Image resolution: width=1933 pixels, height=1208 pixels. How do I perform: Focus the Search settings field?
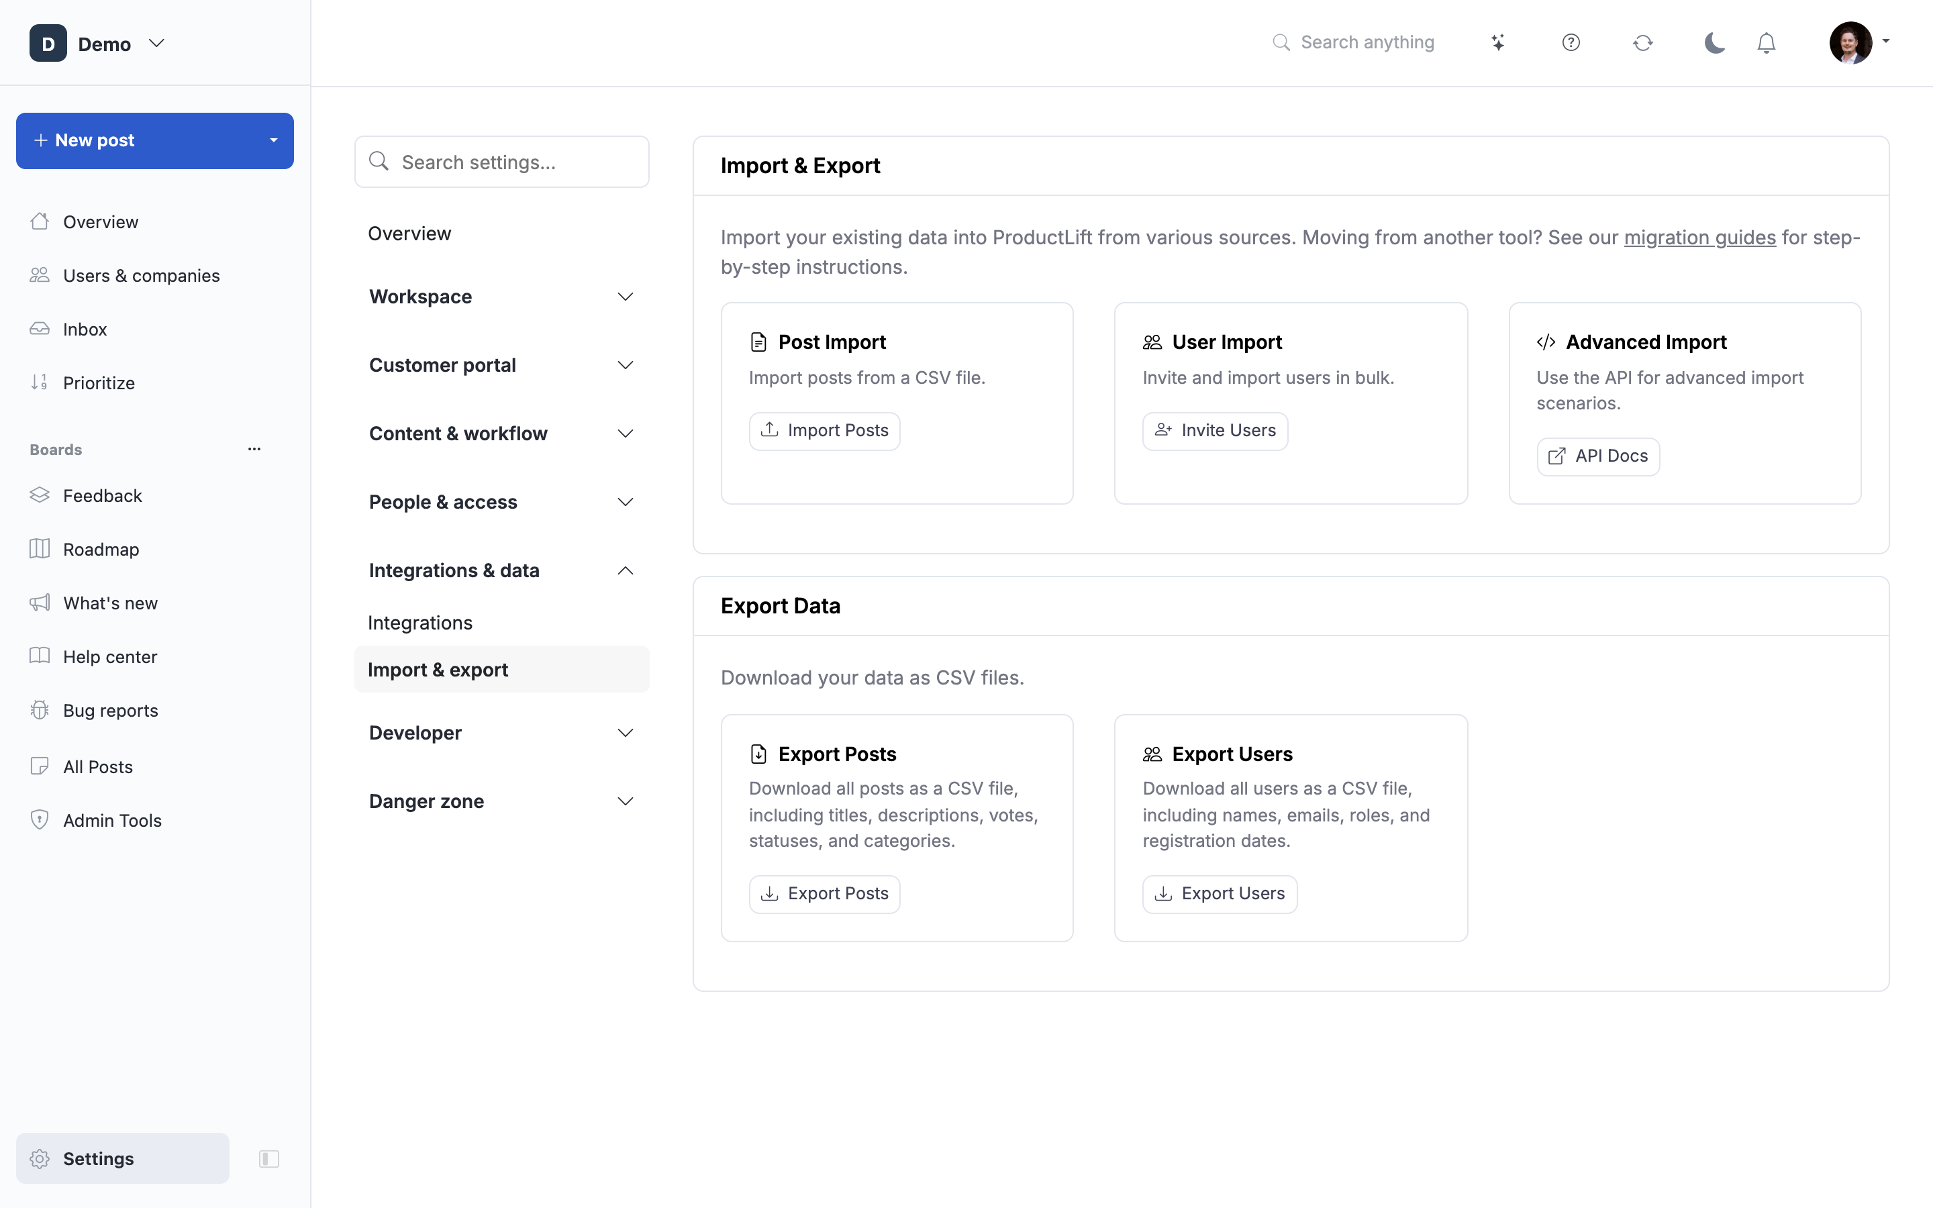tap(501, 162)
